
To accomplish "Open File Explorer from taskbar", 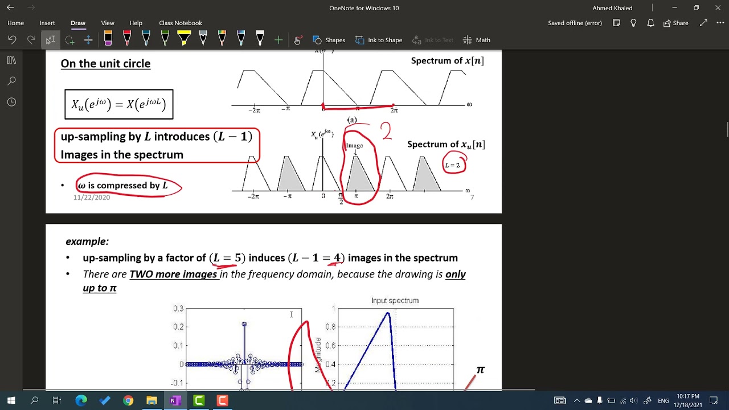I will click(151, 401).
